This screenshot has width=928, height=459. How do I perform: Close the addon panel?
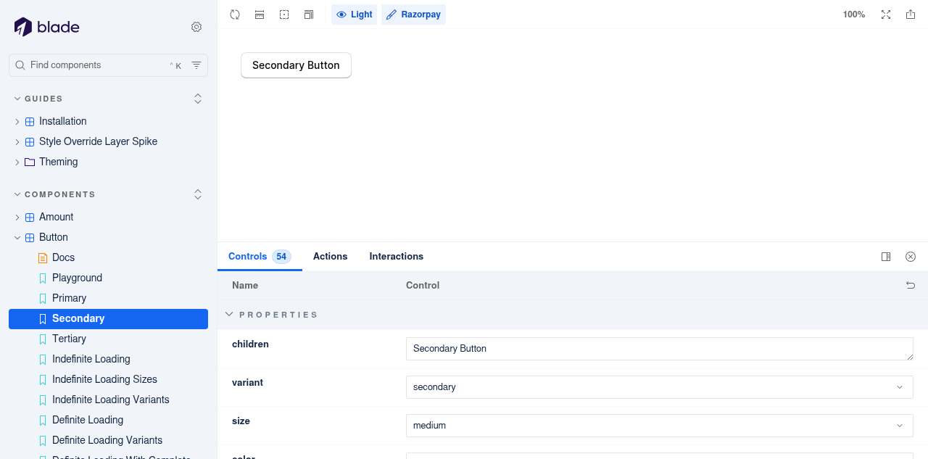pyautogui.click(x=911, y=257)
